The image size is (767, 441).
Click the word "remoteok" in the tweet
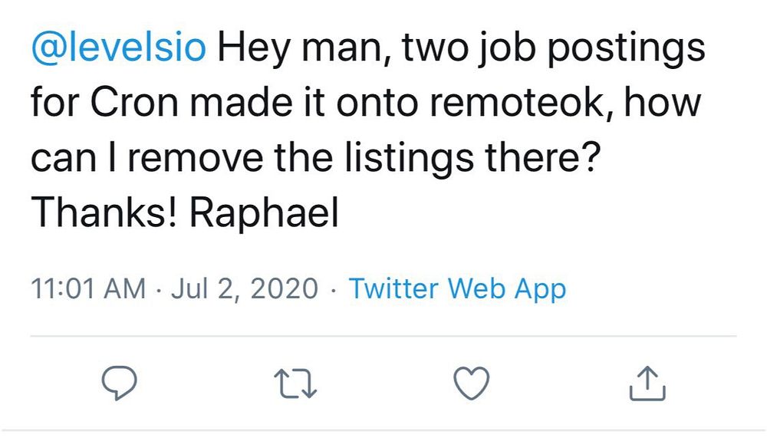516,103
